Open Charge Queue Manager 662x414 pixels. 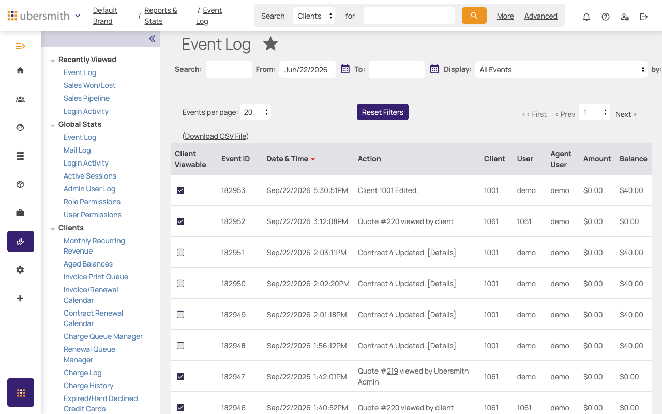click(x=103, y=336)
